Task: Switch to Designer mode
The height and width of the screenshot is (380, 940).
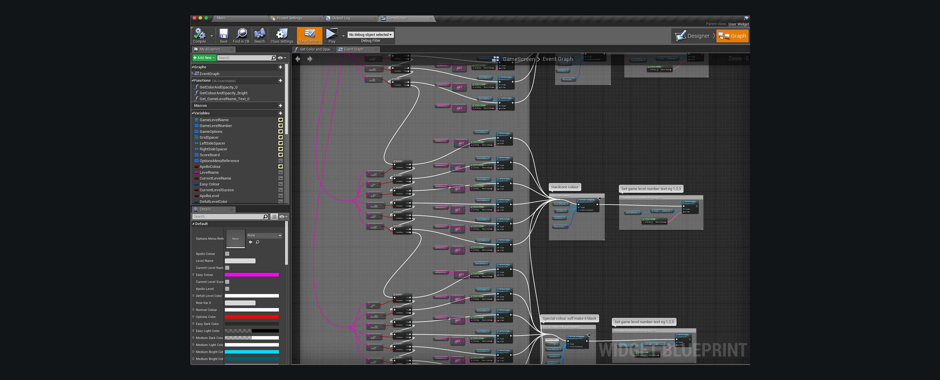Action: (x=693, y=36)
